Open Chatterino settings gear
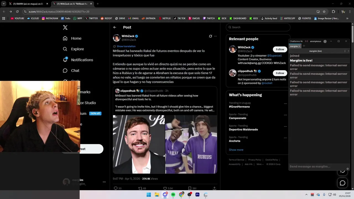The width and height of the screenshot is (354, 199). [x=325, y=41]
